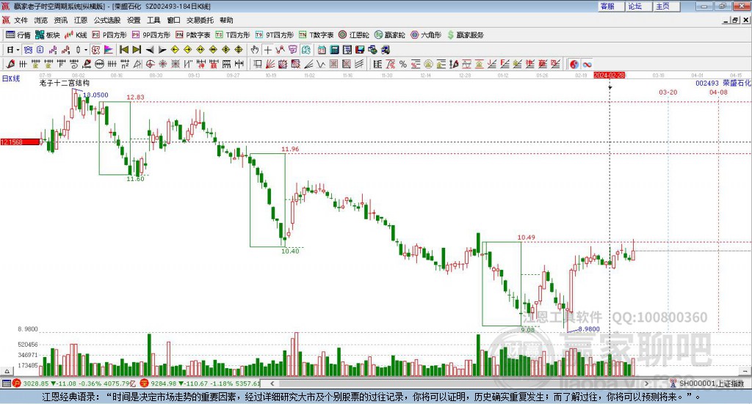This screenshot has width=752, height=404.
Task: Open the calculator icon
Action: click(335, 50)
